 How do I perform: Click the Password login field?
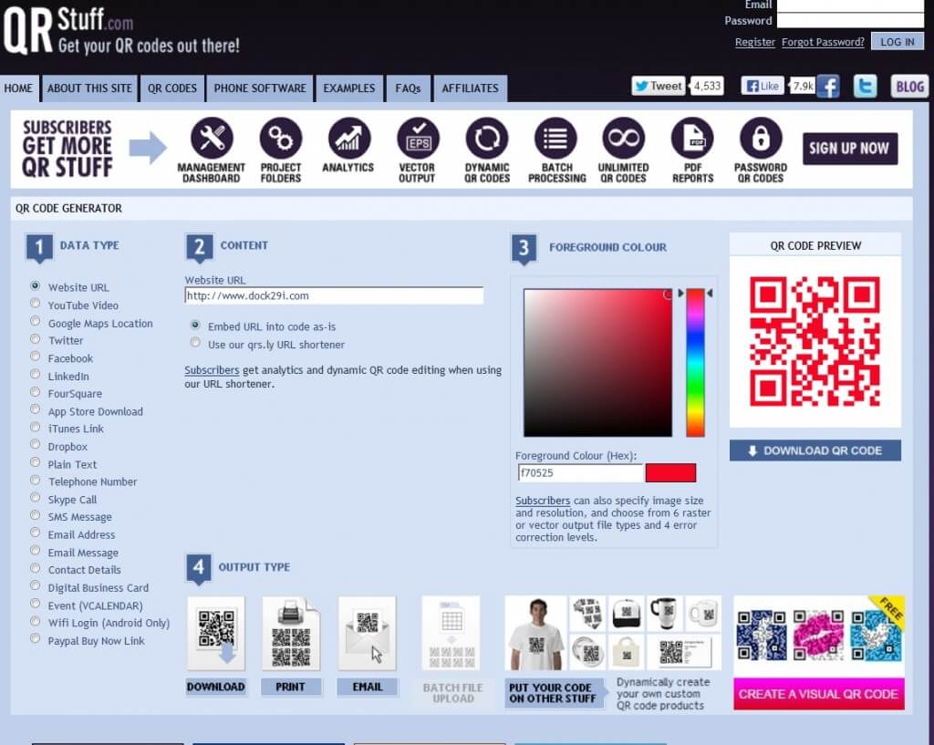pos(850,21)
